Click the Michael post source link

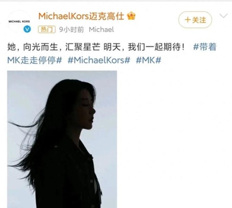tap(101, 30)
